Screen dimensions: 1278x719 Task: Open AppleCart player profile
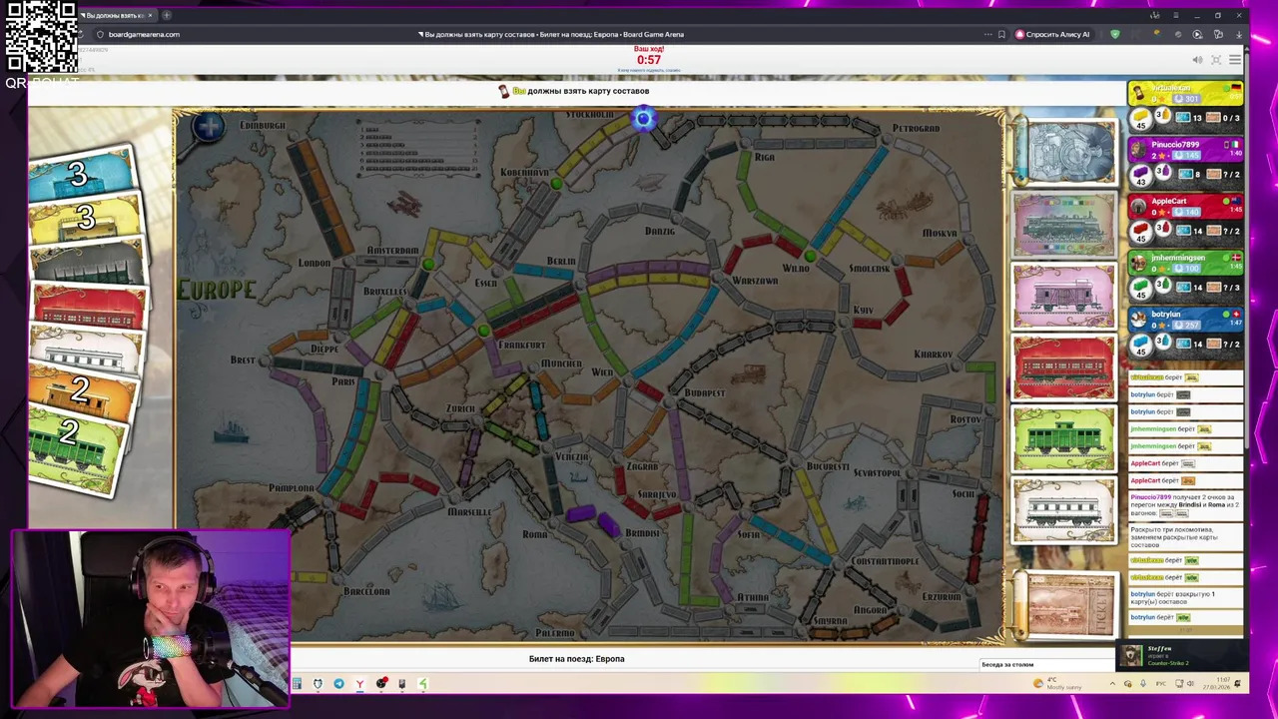[x=1169, y=201]
